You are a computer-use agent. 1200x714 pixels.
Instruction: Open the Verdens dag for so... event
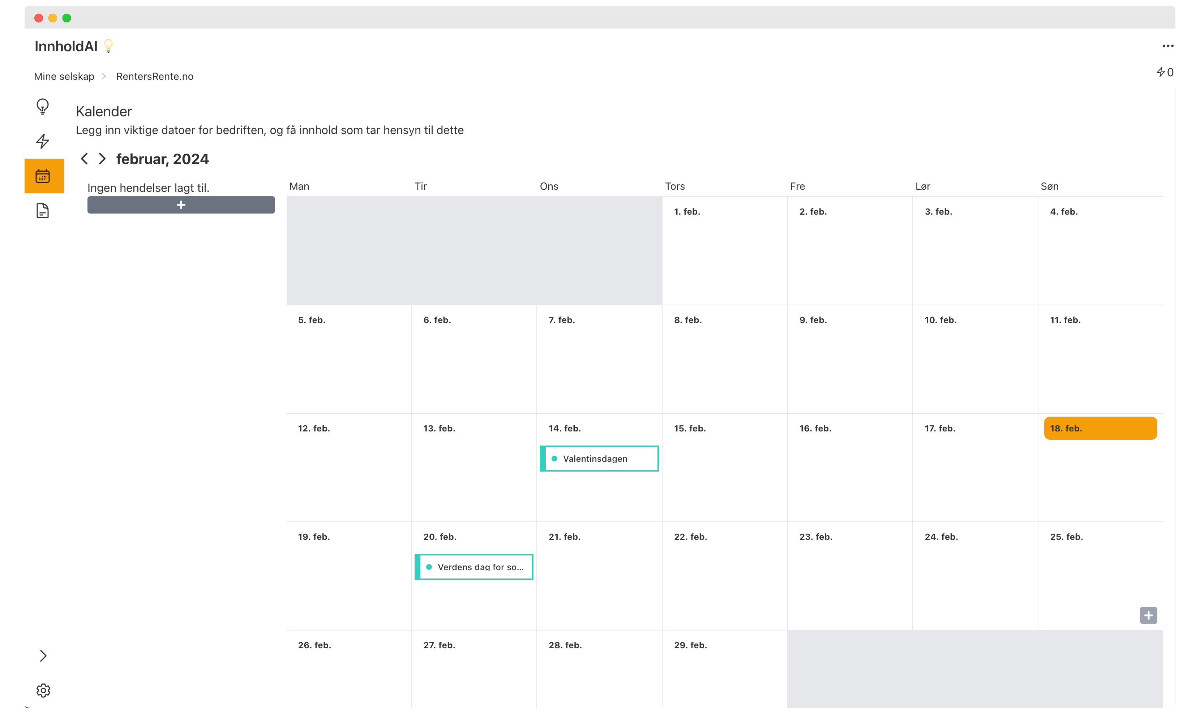click(x=474, y=567)
